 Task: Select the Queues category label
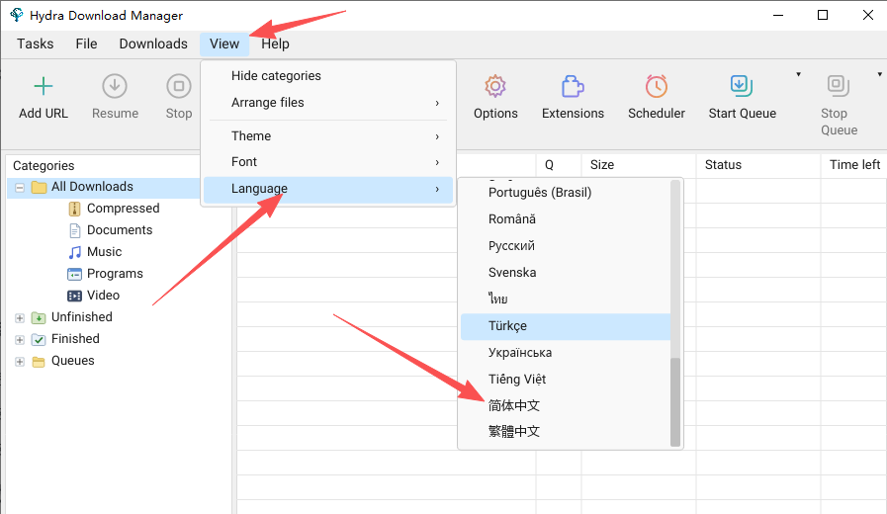point(73,361)
